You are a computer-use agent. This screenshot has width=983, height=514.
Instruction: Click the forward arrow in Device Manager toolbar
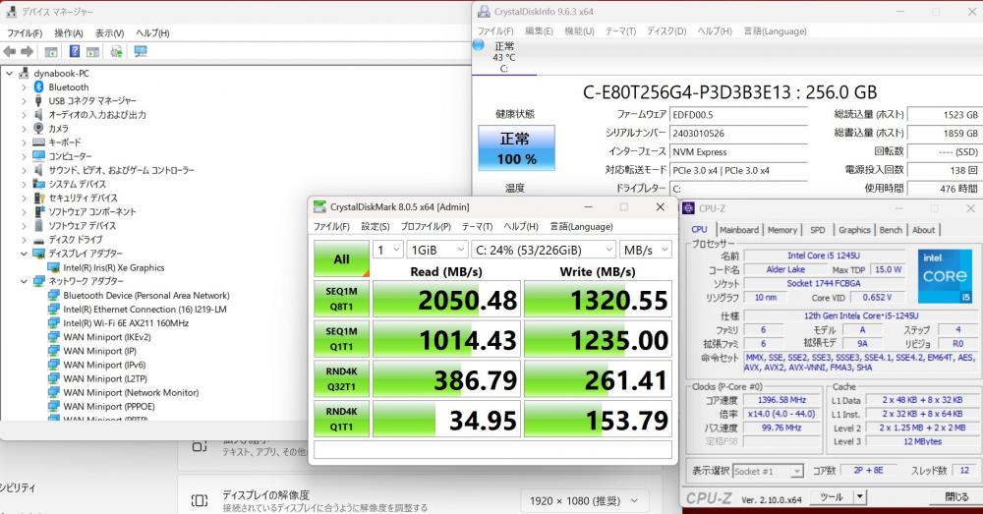click(27, 51)
